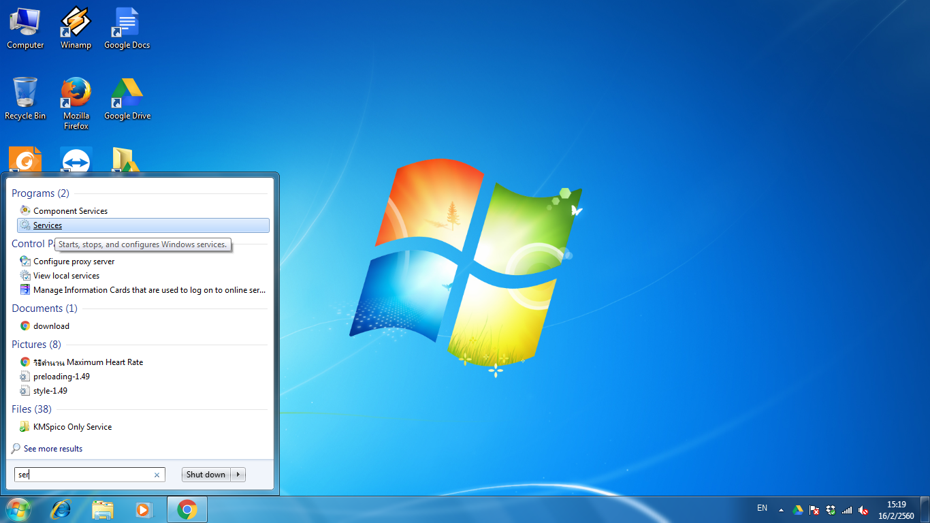930x523 pixels.
Task: Open Manage Information Cards result
Action: [x=143, y=290]
